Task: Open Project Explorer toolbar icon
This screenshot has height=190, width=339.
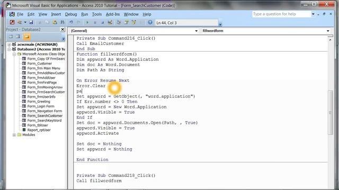Action: point(119,22)
